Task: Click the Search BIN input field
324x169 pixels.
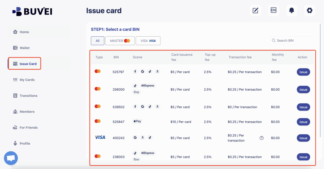Action: [294, 41]
